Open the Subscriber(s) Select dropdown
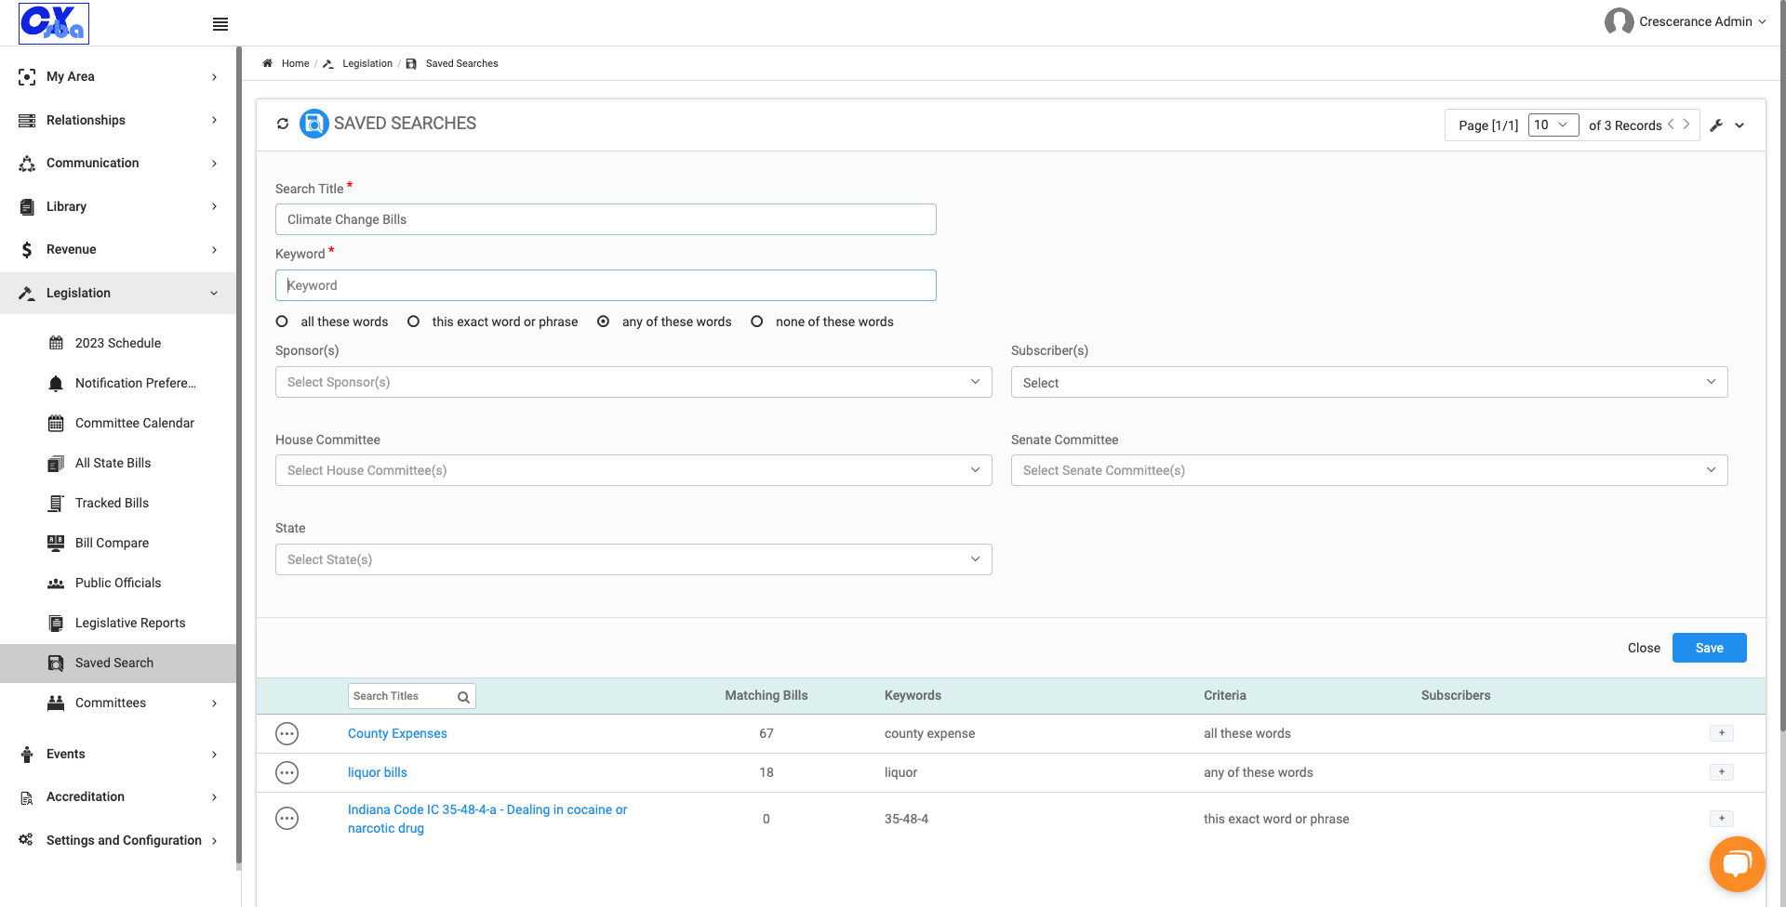1786x907 pixels. (x=1369, y=382)
